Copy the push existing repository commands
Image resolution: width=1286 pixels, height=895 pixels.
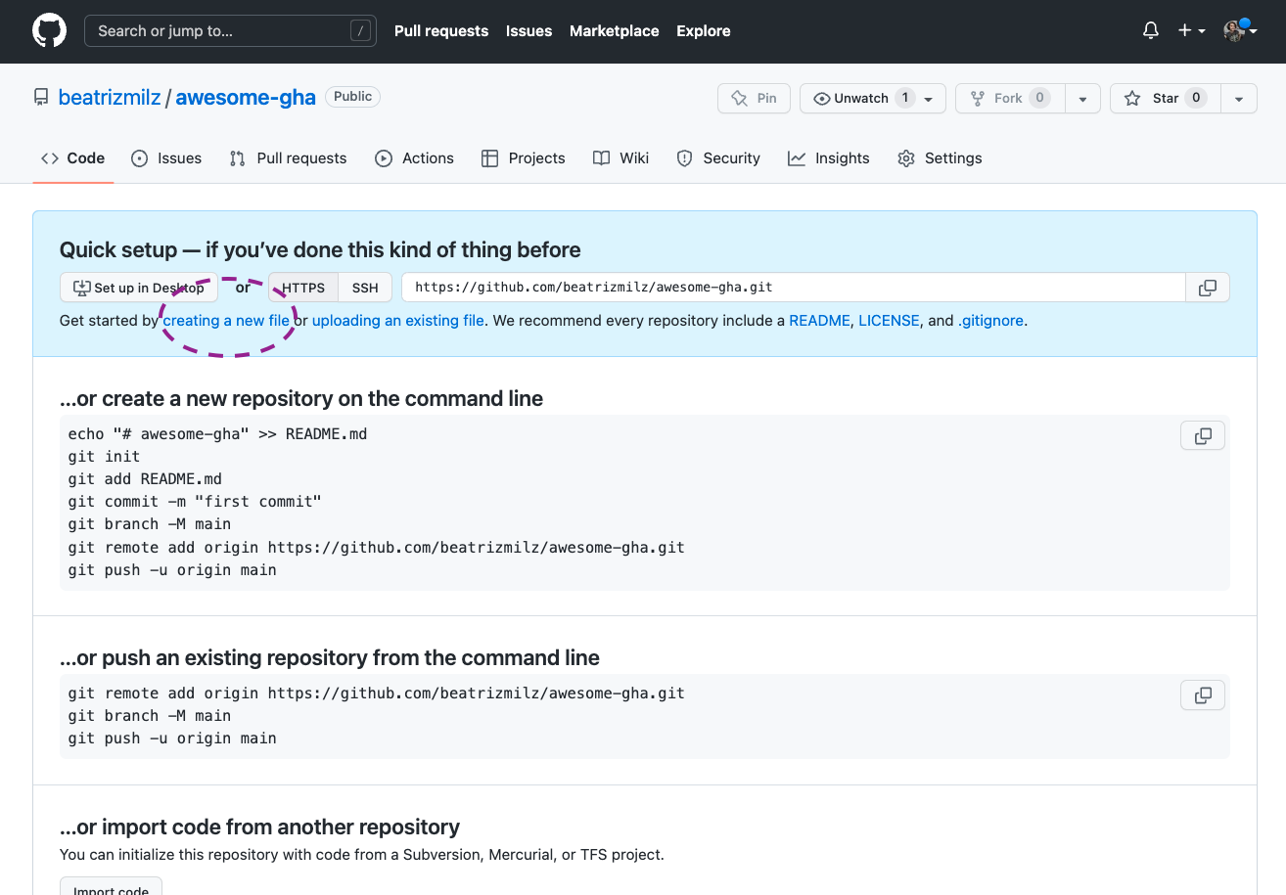click(x=1203, y=695)
